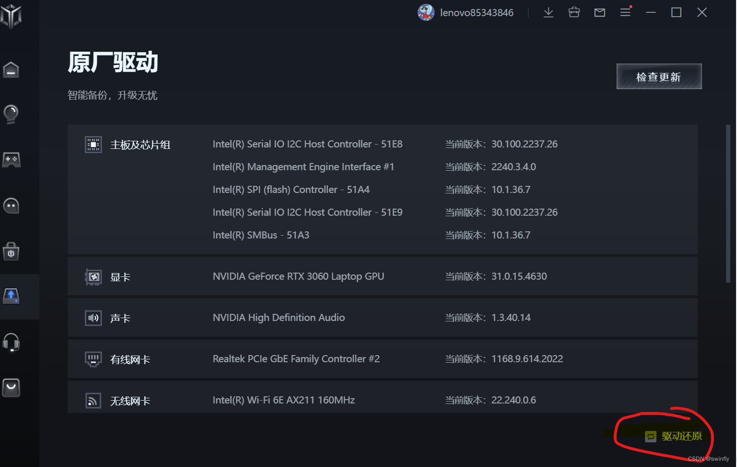Screen dimensions: 737x467
Task: Click Intel(R) SPI (flash) Controller - 51A4
Action: (x=291, y=190)
